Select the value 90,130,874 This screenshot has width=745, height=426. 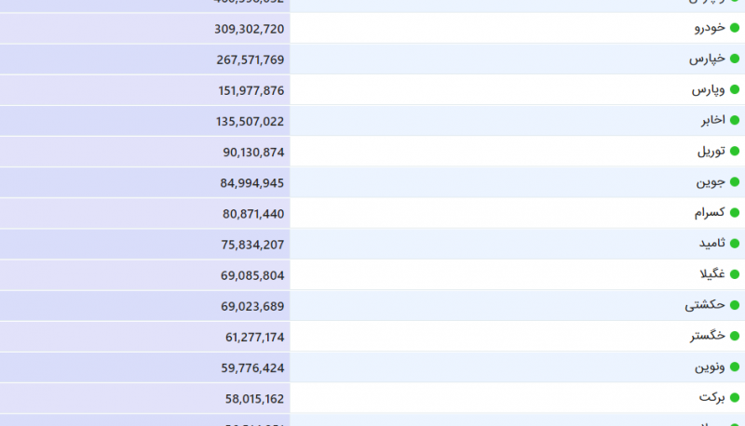coord(253,153)
